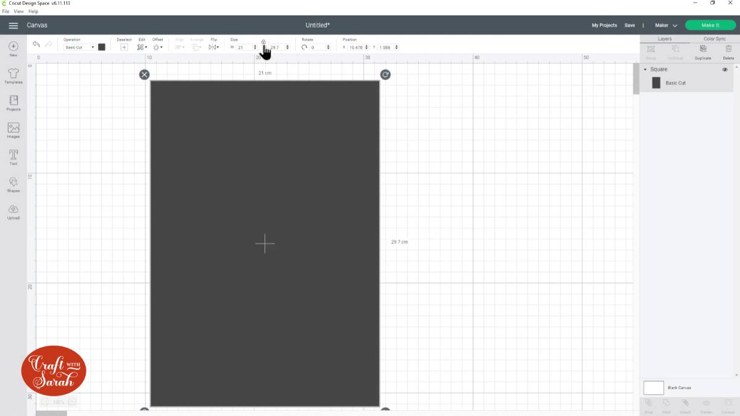740x416 pixels.
Task: Delete the selected layer with the trash icon
Action: tap(728, 49)
